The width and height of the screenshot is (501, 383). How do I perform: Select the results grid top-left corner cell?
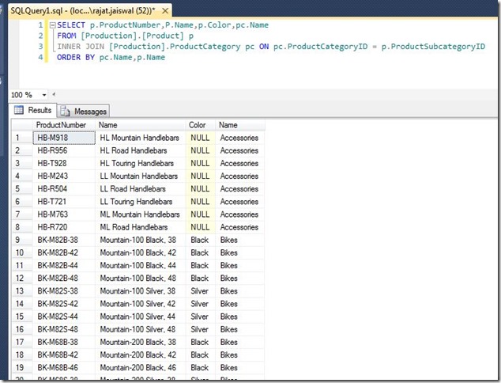pyautogui.click(x=22, y=125)
